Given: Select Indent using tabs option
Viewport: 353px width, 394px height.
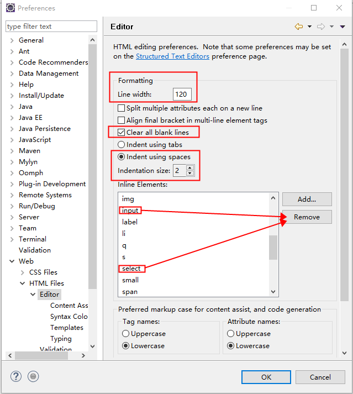Looking at the screenshot, I should point(122,145).
